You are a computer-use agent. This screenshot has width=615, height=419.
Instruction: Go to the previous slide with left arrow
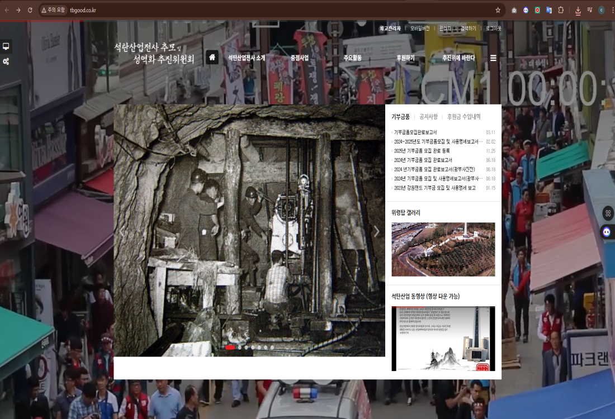coord(122,231)
